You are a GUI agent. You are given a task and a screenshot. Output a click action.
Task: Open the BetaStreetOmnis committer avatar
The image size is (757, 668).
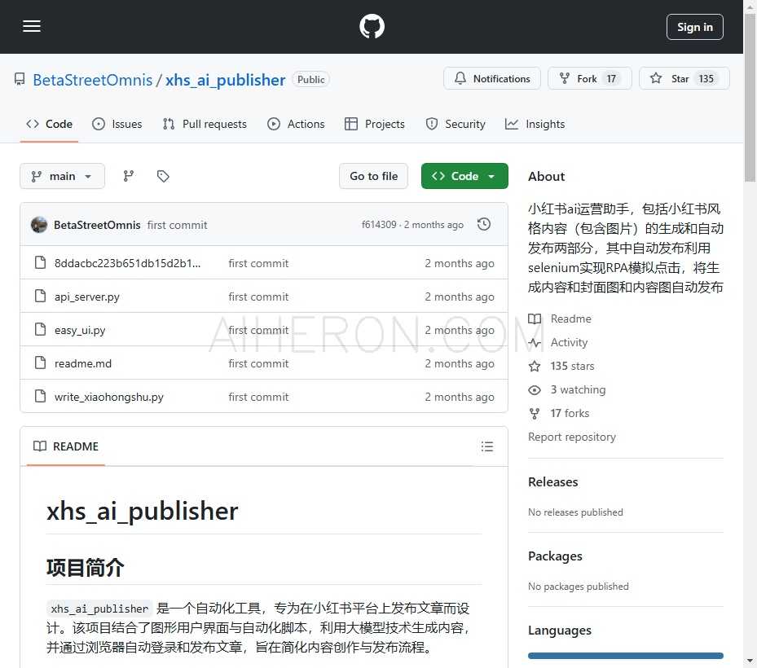click(x=39, y=225)
